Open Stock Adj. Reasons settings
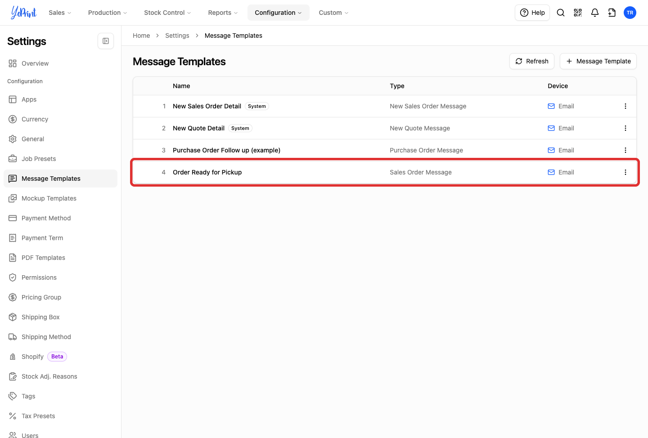Image resolution: width=648 pixels, height=438 pixels. [60, 376]
